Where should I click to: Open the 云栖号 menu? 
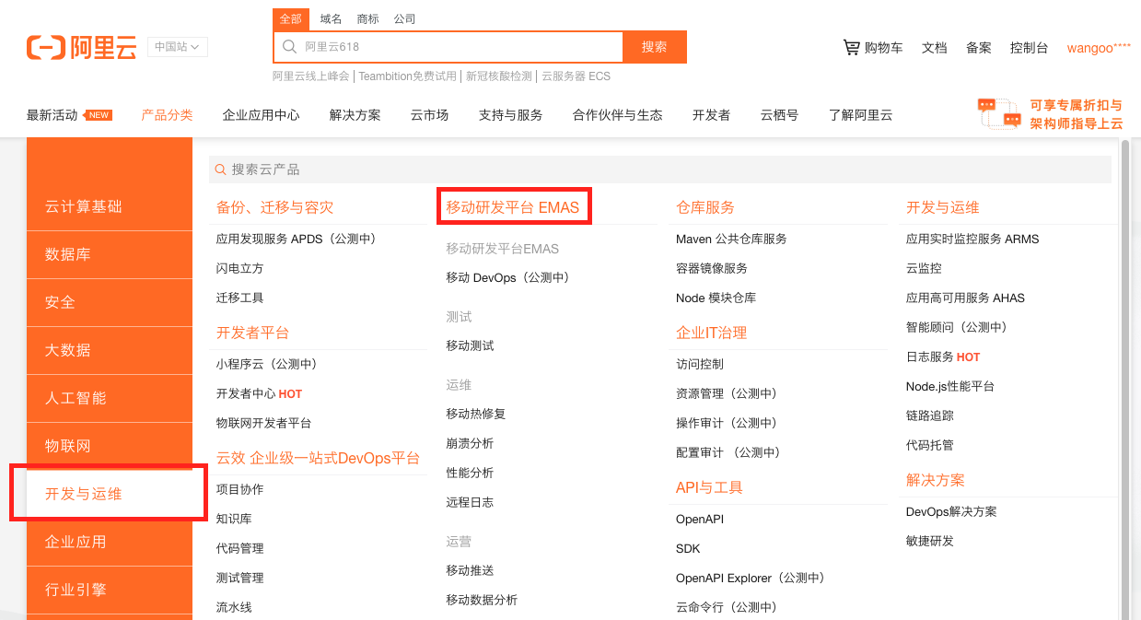point(779,115)
